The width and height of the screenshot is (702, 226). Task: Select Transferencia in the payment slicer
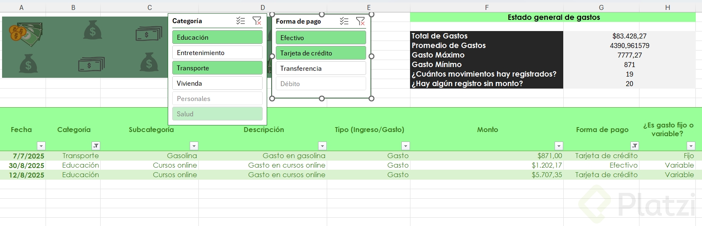click(x=321, y=68)
